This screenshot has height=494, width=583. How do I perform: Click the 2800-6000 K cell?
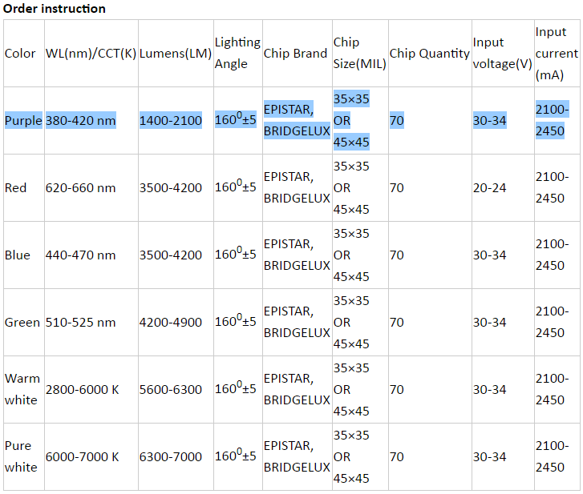point(83,390)
